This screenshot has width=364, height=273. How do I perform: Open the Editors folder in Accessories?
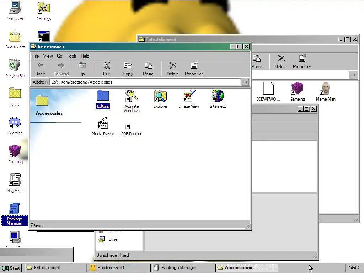pyautogui.click(x=103, y=100)
